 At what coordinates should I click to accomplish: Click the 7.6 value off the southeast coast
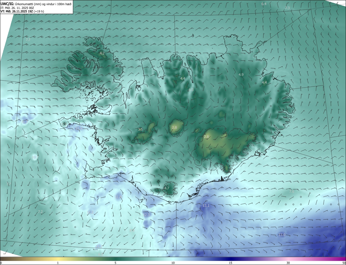pos(292,192)
